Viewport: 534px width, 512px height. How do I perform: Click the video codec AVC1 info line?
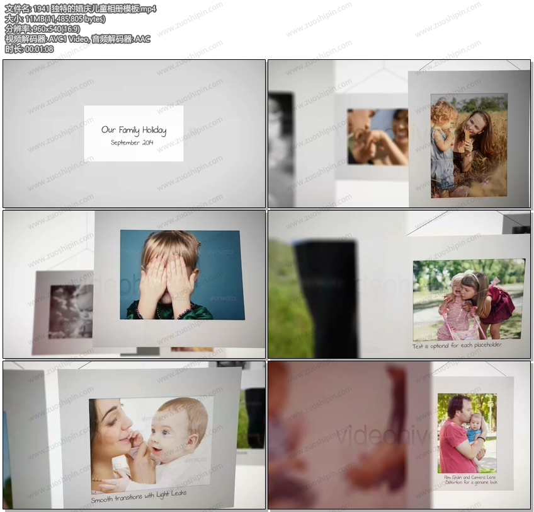[77, 39]
